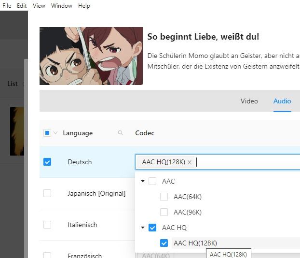Click the anime episode thumbnail image

[91, 56]
